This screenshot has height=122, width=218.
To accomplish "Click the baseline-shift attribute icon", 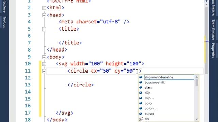I will tap(141, 82).
